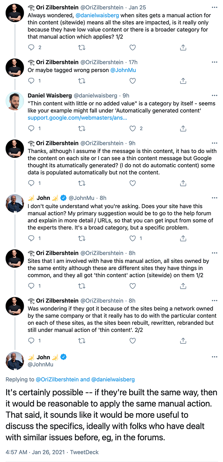
Task: Open more options on the first tweet
Action: 215,7
